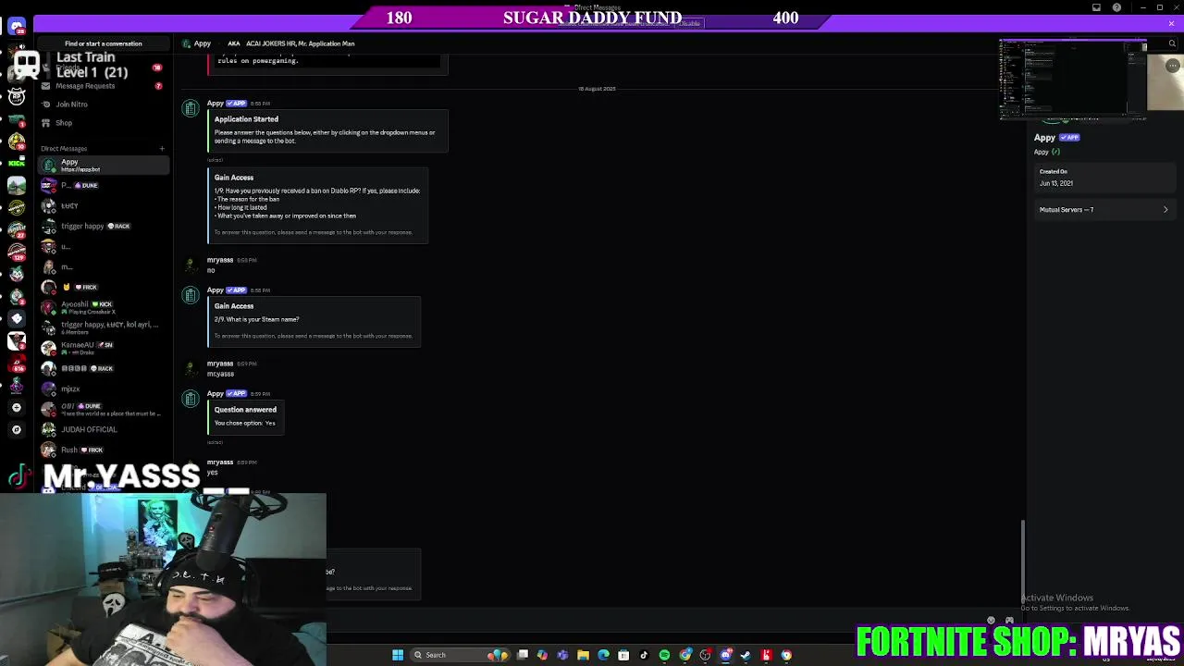
Task: Open the group DM with kol ayri
Action: (104, 327)
